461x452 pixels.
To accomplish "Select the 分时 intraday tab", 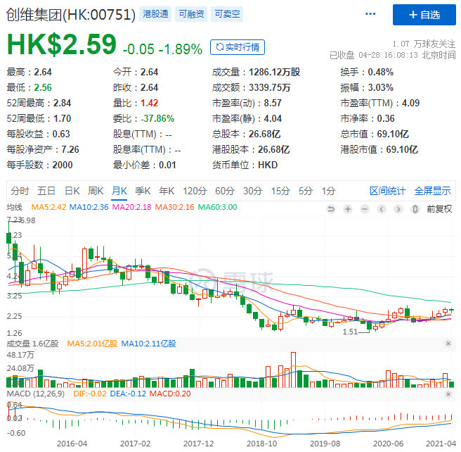I will [20, 191].
